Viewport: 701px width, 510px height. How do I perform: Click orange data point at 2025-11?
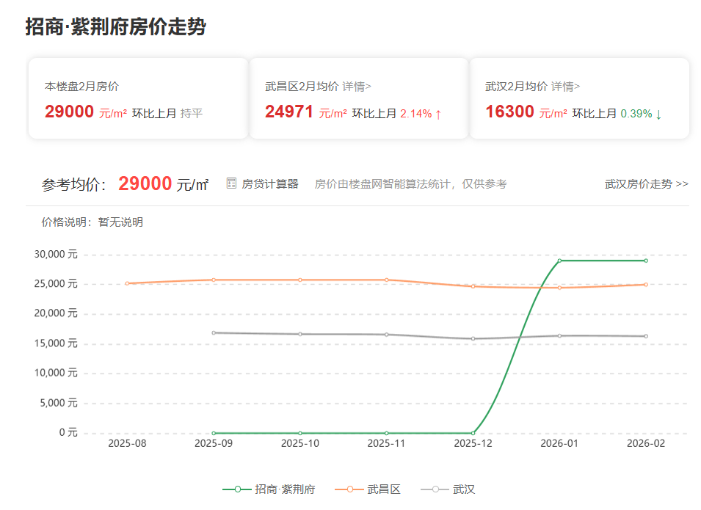[387, 280]
